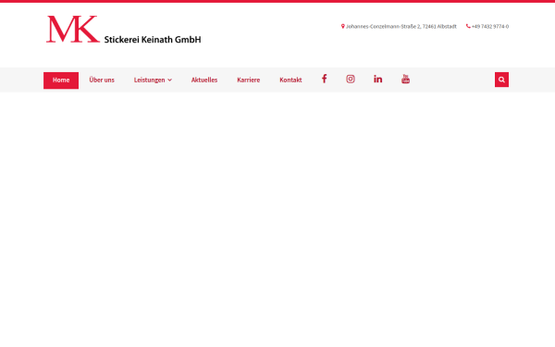Open the Karriere menu item

pos(249,80)
